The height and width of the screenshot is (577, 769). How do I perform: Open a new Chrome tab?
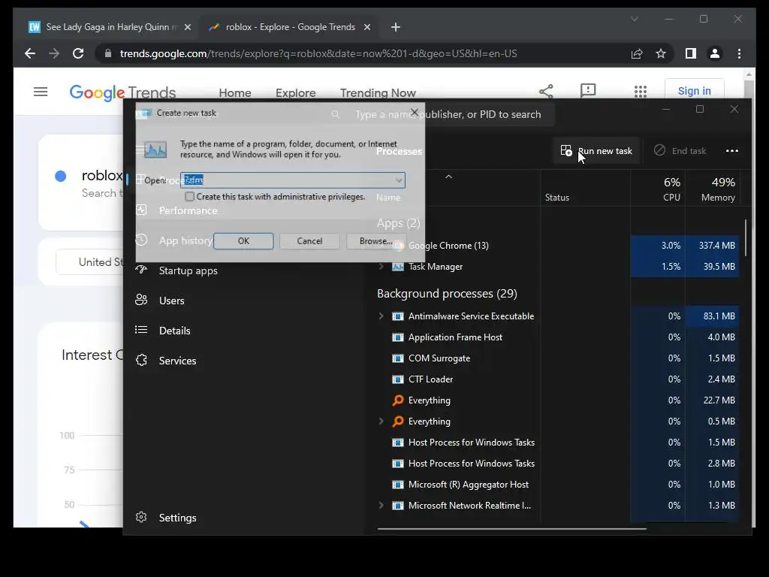(x=395, y=27)
